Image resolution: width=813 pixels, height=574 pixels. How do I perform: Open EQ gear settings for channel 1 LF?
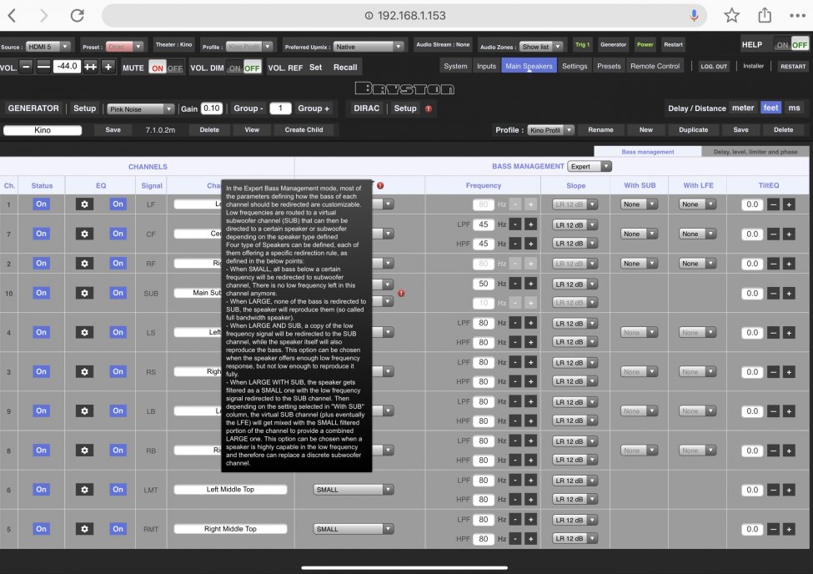(83, 204)
